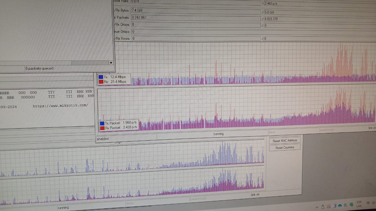
Task: Click the safely remove hardware USB icon
Action: coord(323,207)
